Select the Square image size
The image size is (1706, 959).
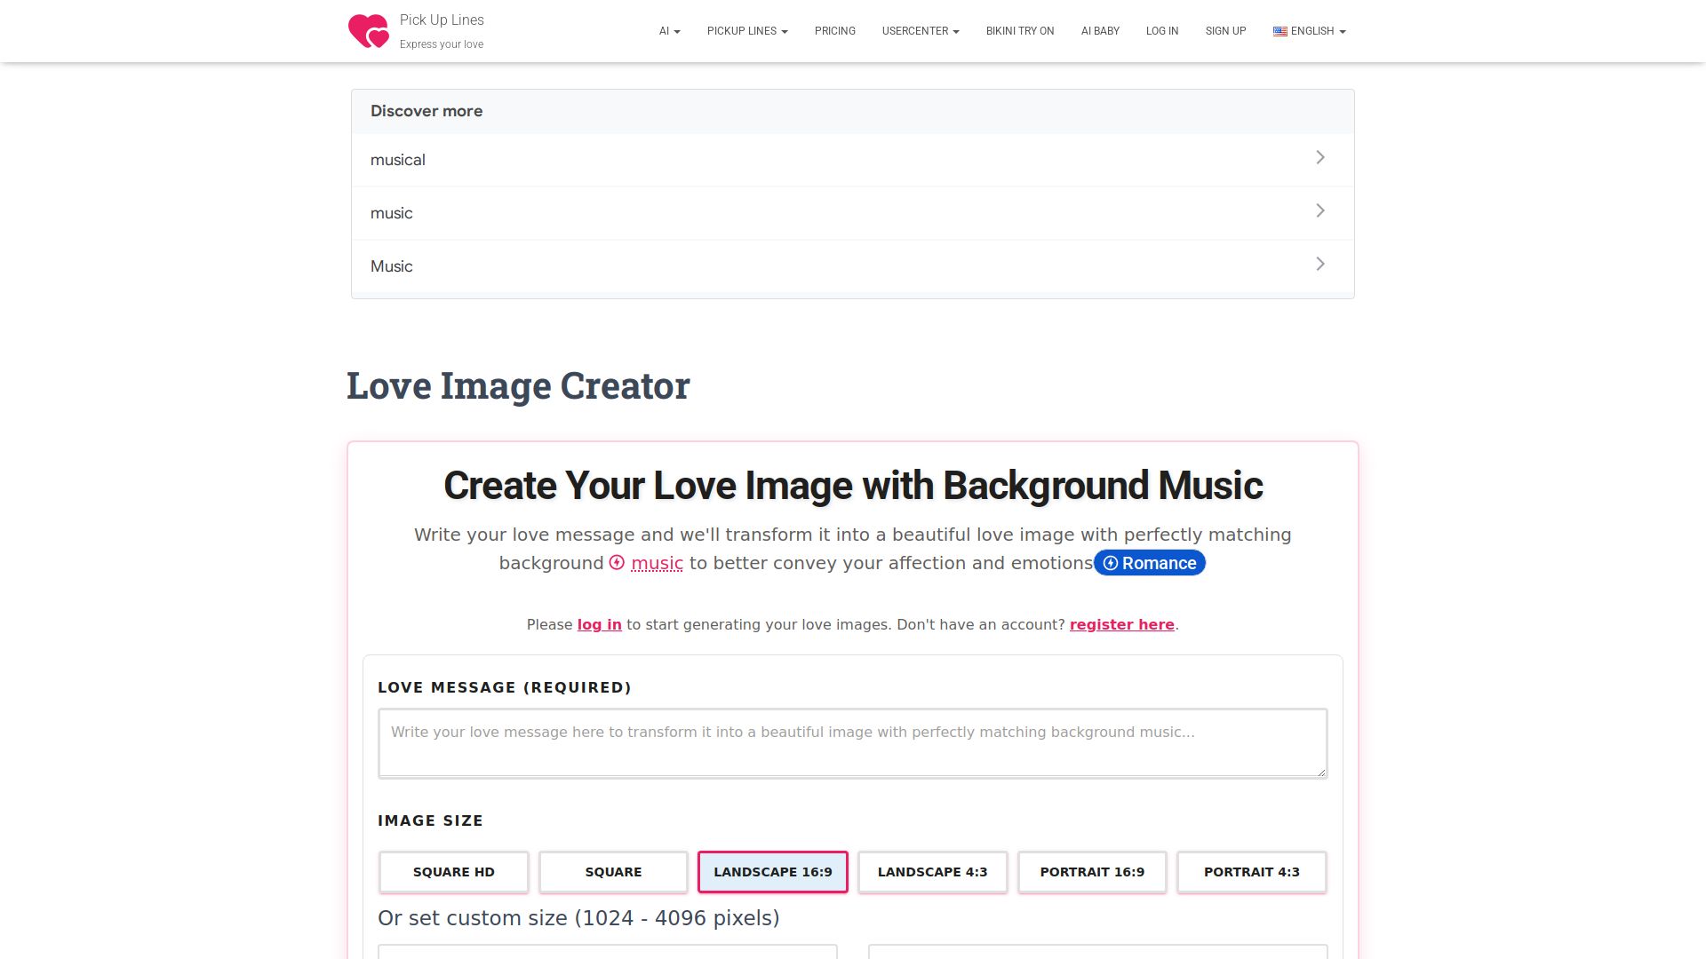(613, 872)
